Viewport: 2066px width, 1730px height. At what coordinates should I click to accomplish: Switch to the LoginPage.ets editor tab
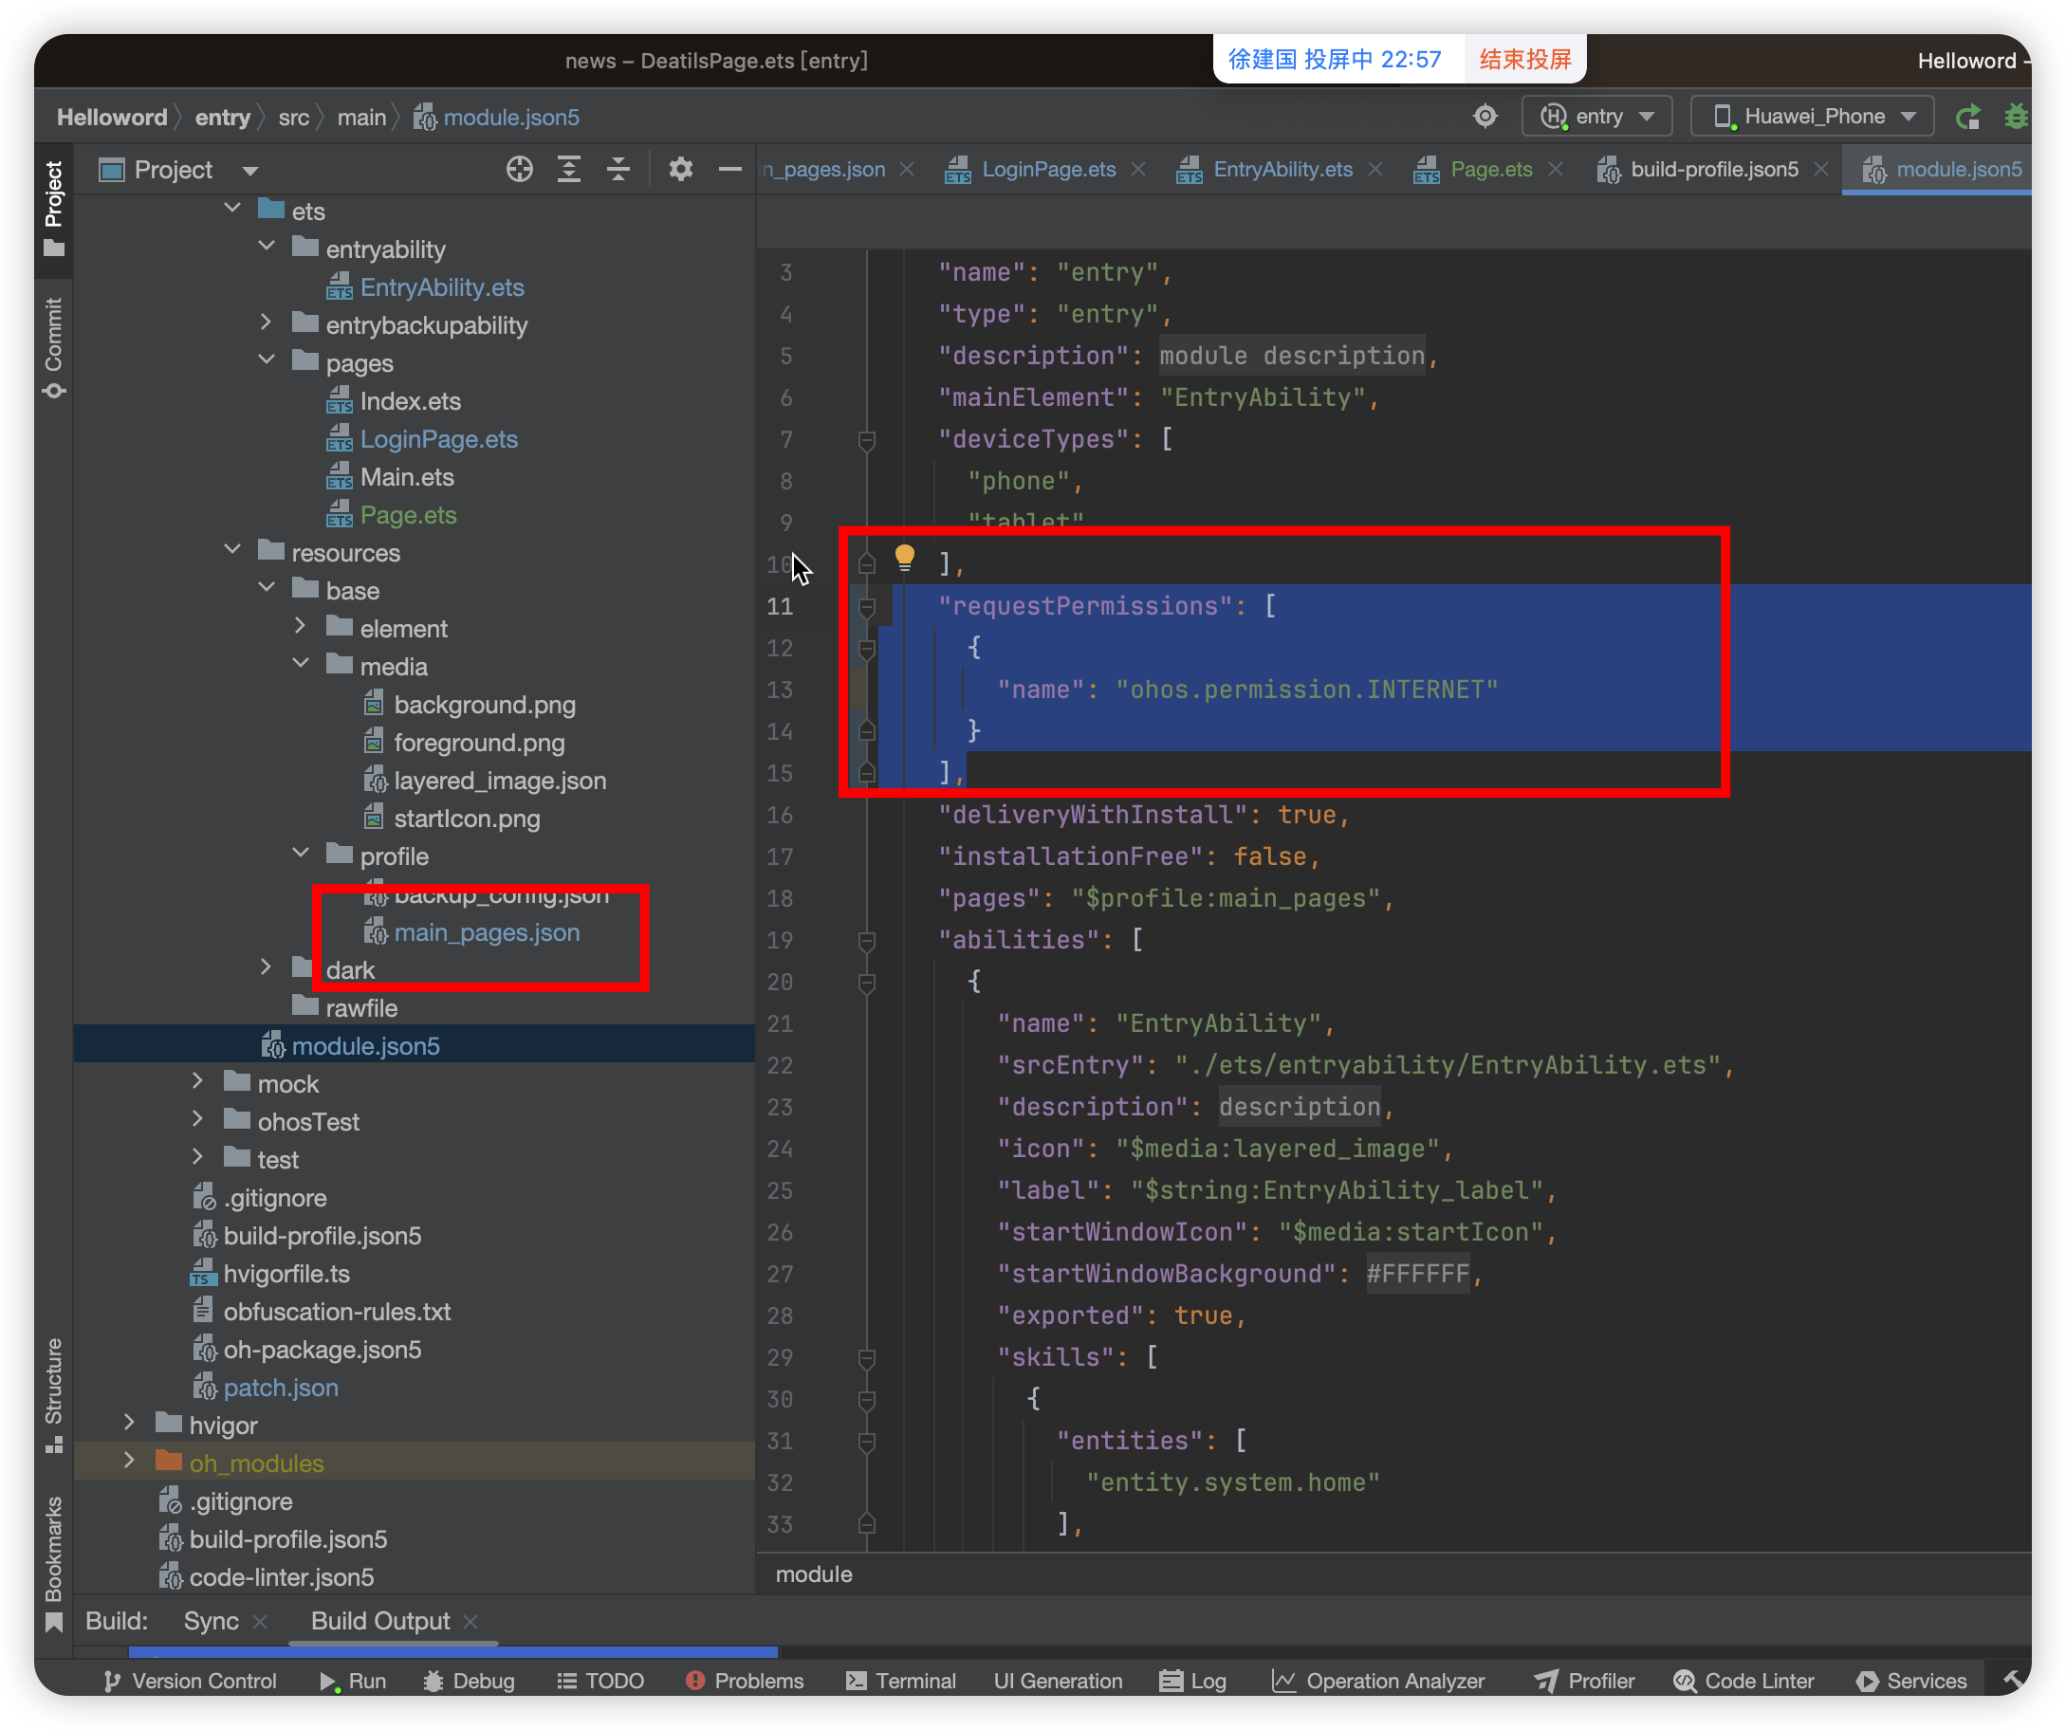coord(1048,169)
